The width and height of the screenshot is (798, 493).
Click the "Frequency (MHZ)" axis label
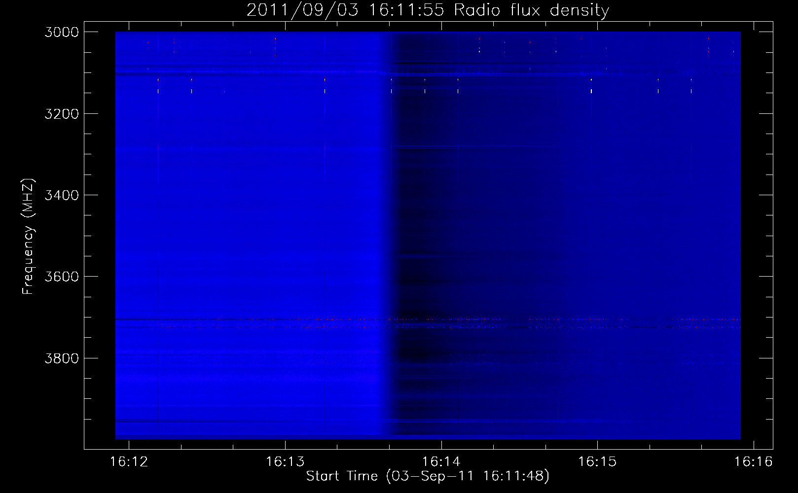(28, 237)
